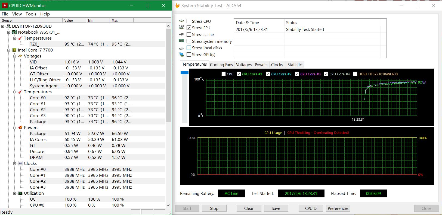
Task: Click the monitor icon beside Stress GPU(s)
Action: pyautogui.click(x=181, y=54)
